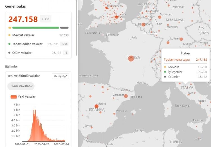Click the Mevcut vakalar value 12.230

(x=64, y=35)
